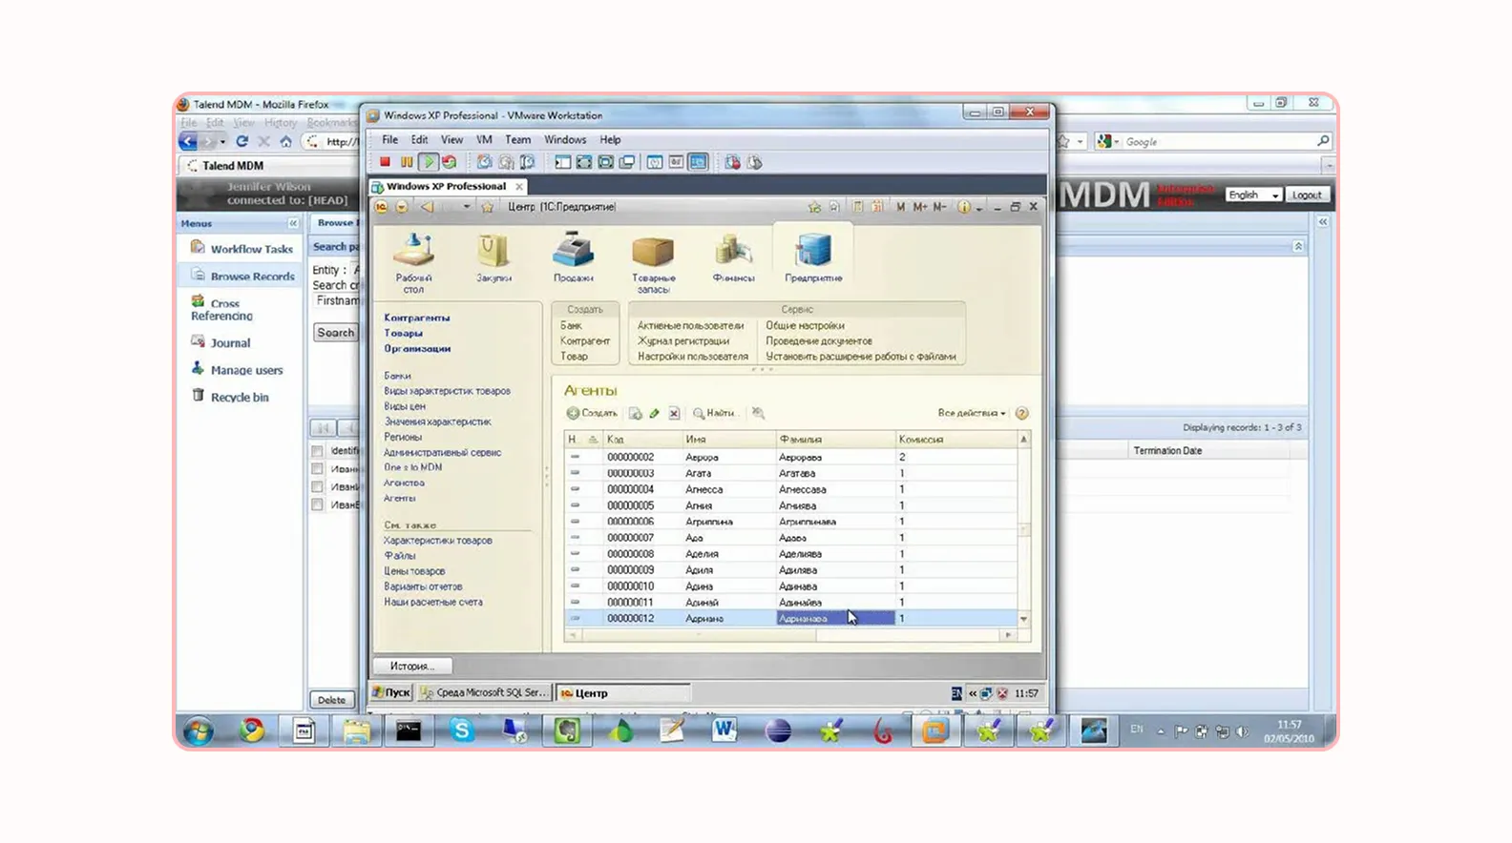This screenshot has height=843, width=1512.
Task: Open the English language dropdown in Talend
Action: pos(1253,195)
